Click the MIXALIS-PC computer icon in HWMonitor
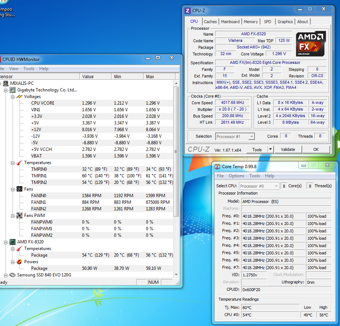 (6, 83)
